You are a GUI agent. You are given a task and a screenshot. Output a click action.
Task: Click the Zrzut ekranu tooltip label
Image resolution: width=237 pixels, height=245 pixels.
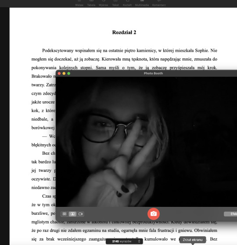[193, 240]
